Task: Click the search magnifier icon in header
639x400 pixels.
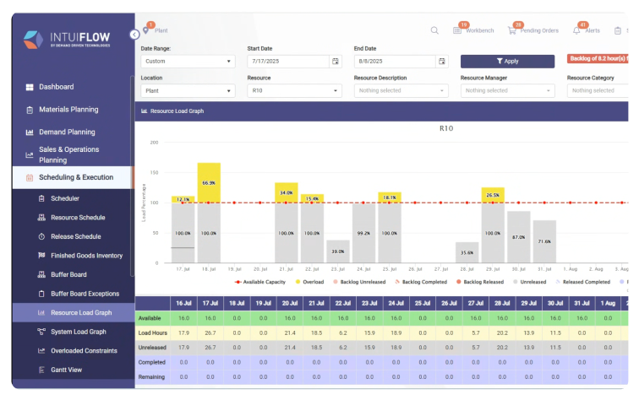Action: (x=434, y=30)
